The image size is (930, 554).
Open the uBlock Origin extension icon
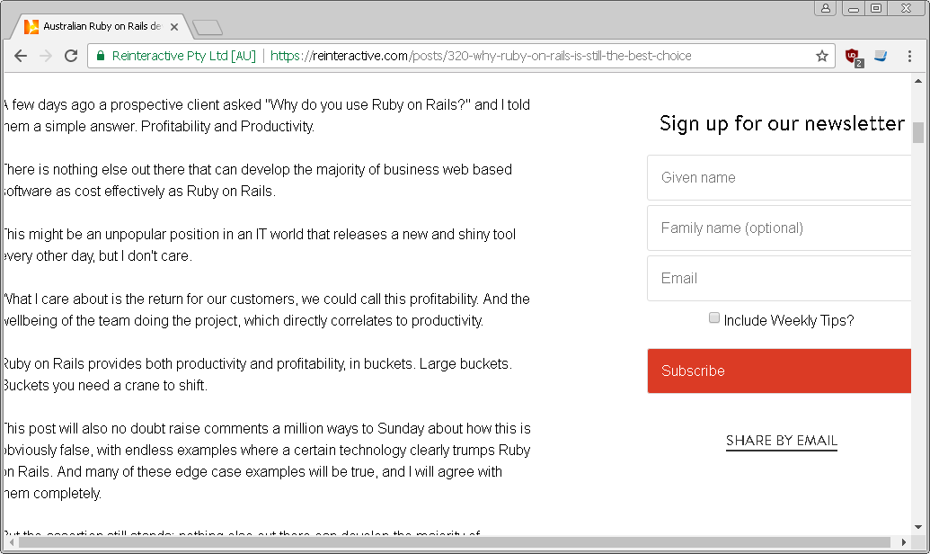coord(853,56)
